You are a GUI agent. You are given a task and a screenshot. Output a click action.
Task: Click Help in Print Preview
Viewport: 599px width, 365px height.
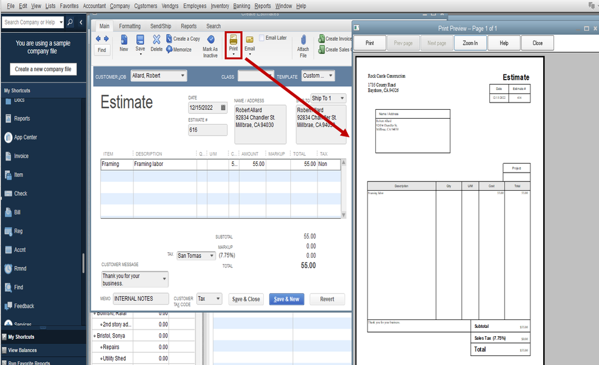pos(504,43)
